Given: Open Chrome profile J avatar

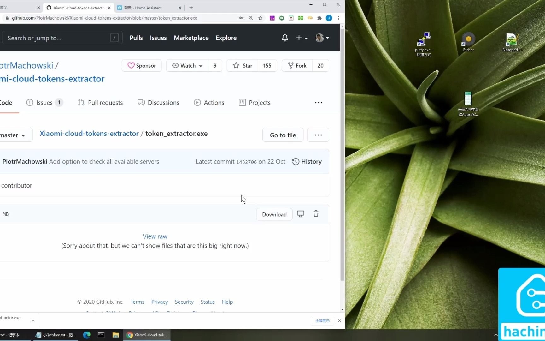Looking at the screenshot, I should click(329, 18).
